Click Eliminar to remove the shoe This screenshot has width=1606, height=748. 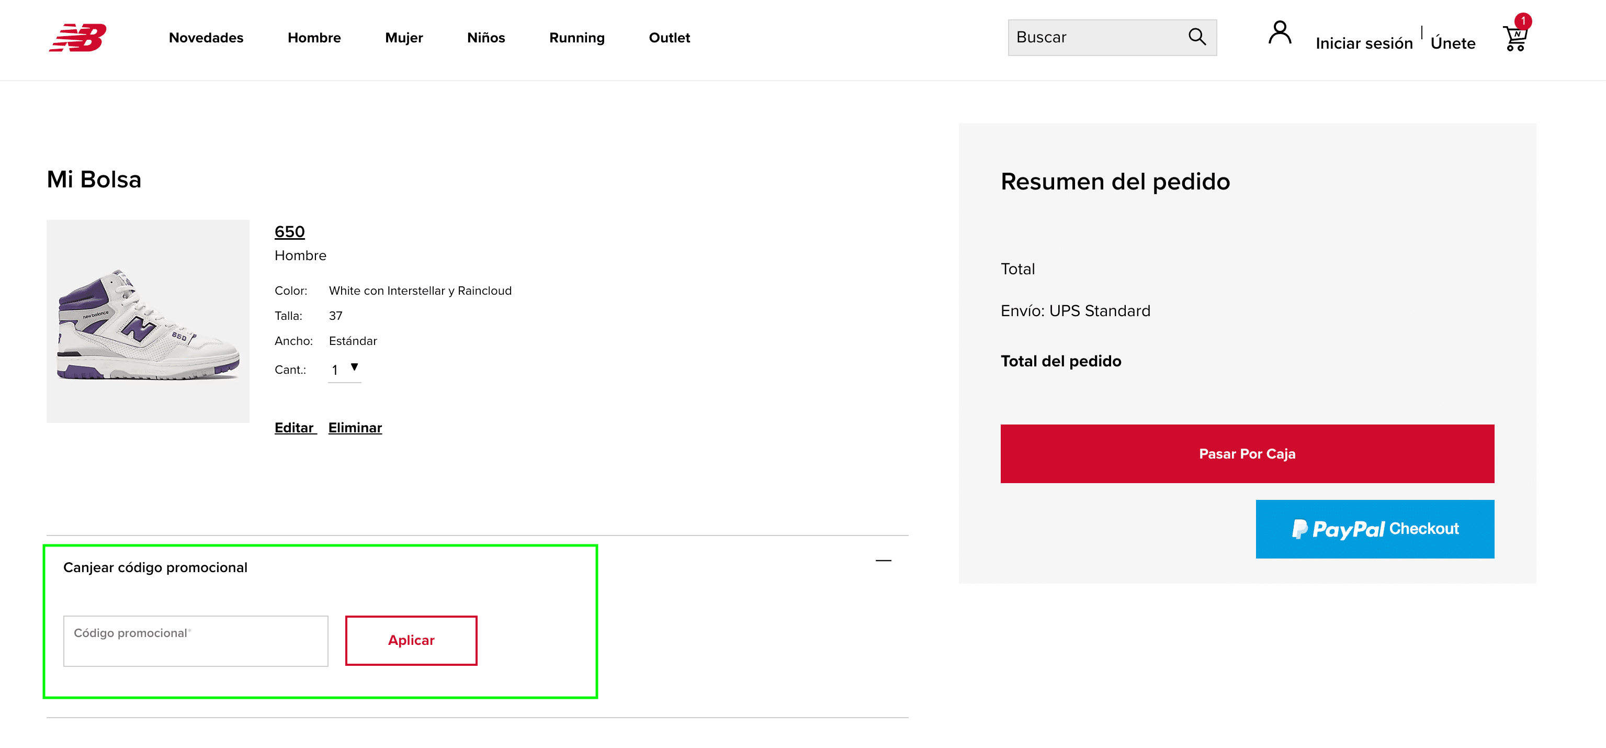[x=354, y=427]
